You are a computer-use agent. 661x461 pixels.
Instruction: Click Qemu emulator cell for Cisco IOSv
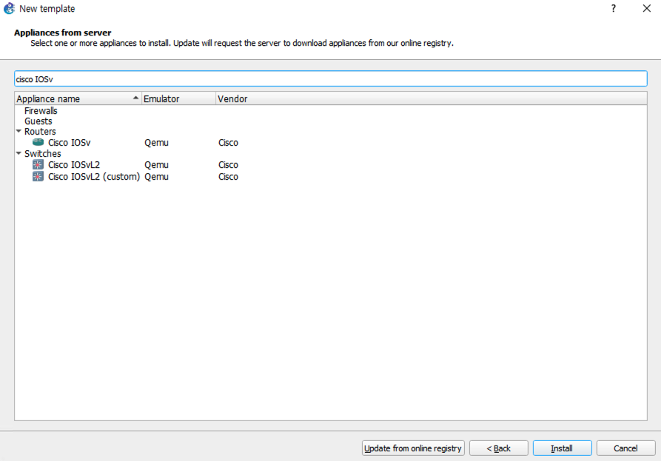click(156, 143)
